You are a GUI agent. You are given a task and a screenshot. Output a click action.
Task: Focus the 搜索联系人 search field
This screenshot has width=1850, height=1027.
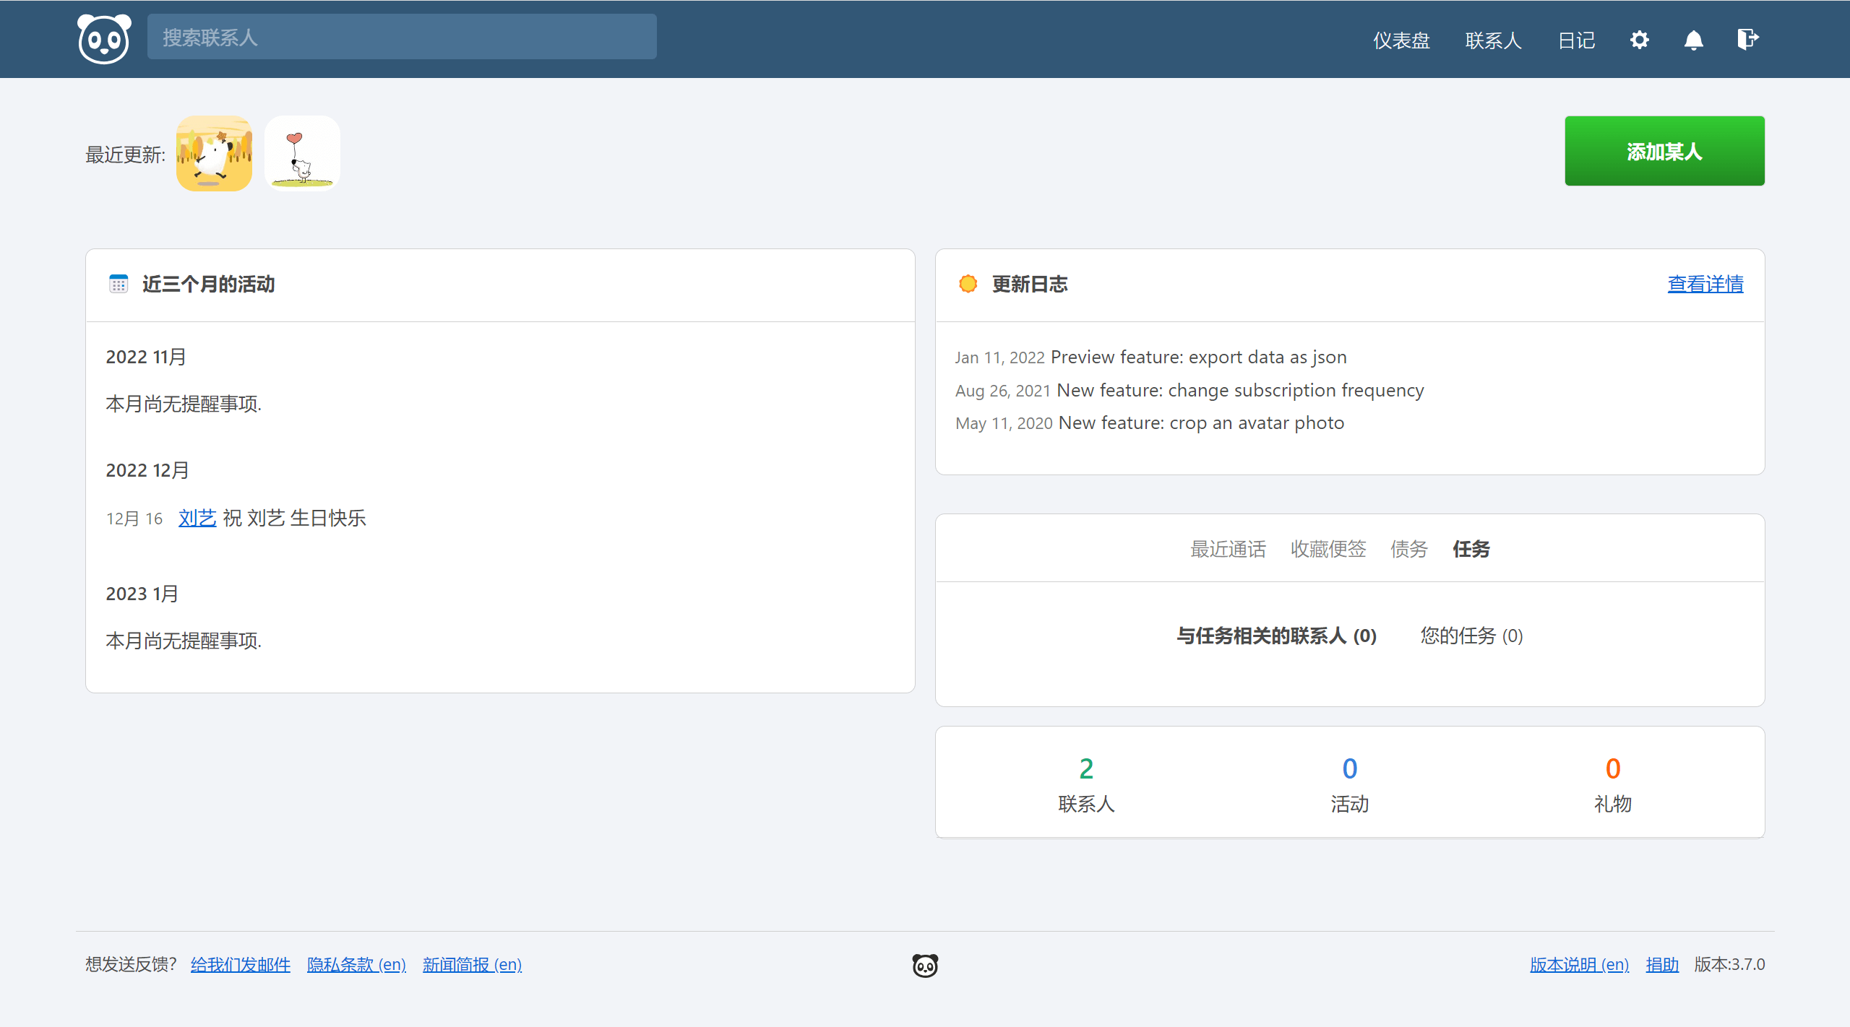pos(402,38)
